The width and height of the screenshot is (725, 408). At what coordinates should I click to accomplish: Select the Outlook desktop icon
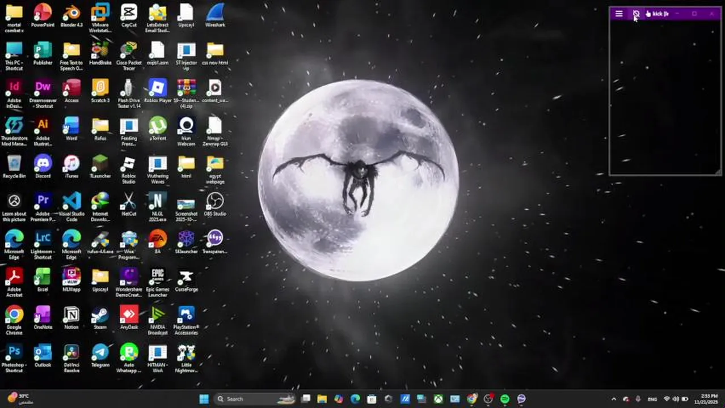click(43, 355)
